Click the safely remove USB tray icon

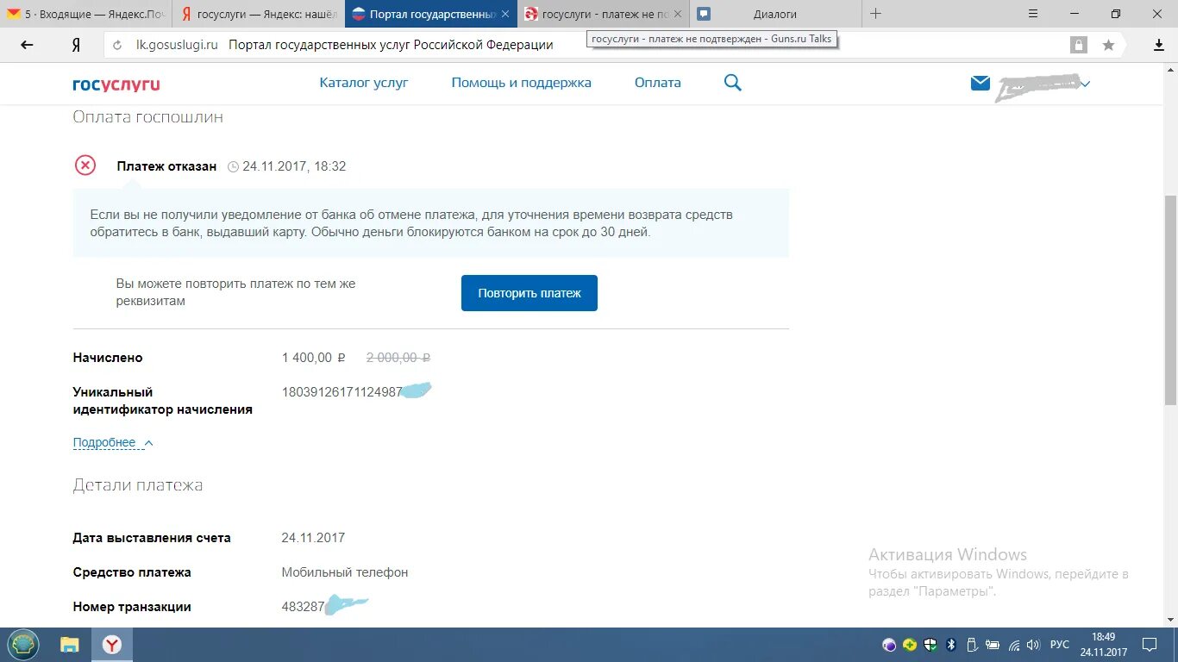[x=972, y=645]
